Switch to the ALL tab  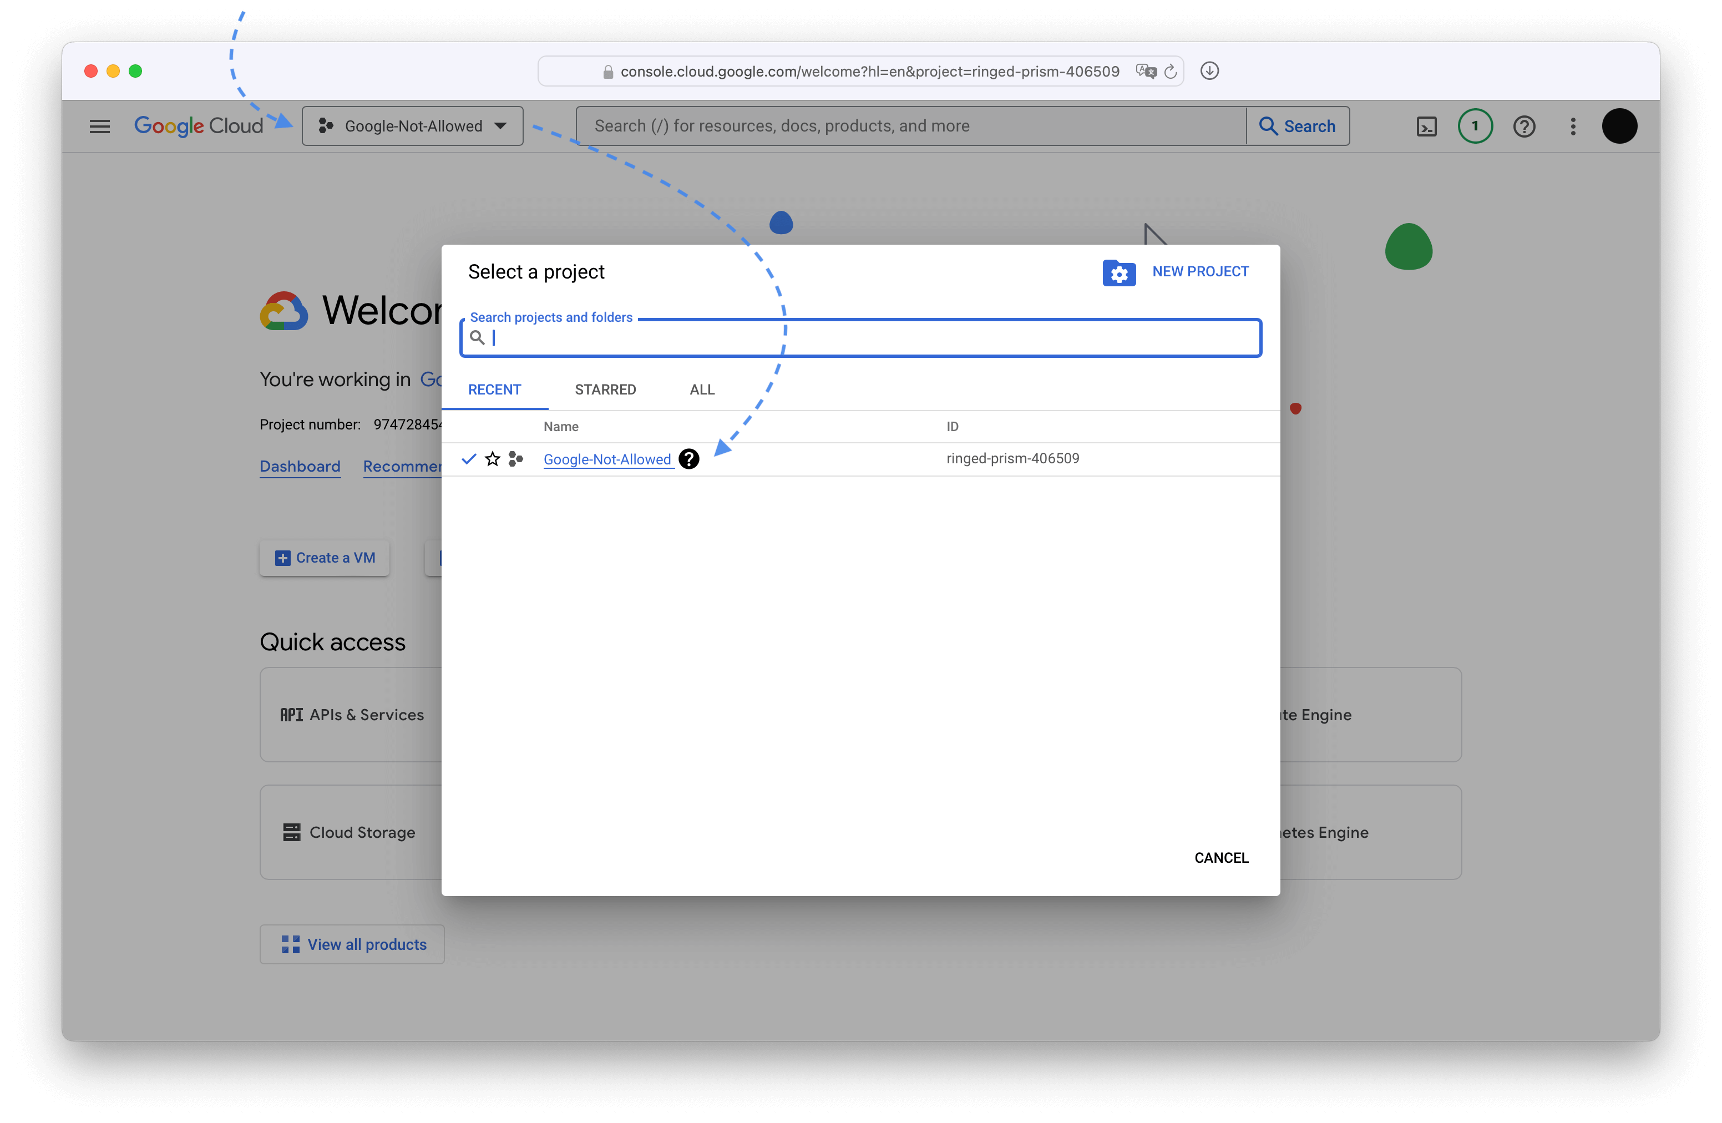(x=702, y=389)
